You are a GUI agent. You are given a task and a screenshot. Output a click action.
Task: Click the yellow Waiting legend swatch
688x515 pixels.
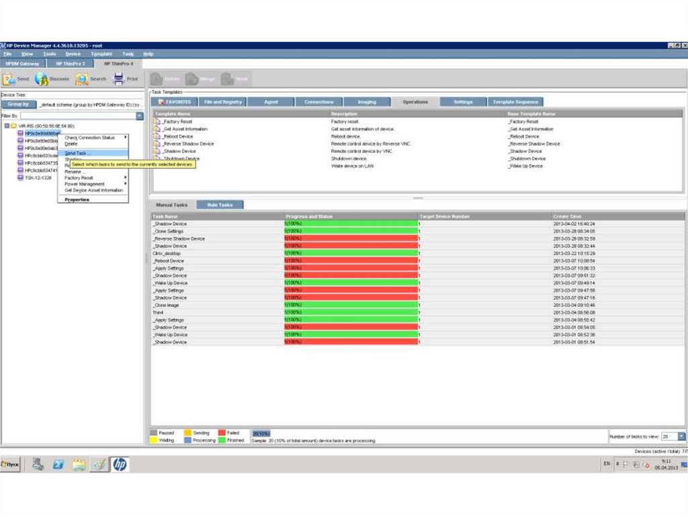tap(154, 440)
